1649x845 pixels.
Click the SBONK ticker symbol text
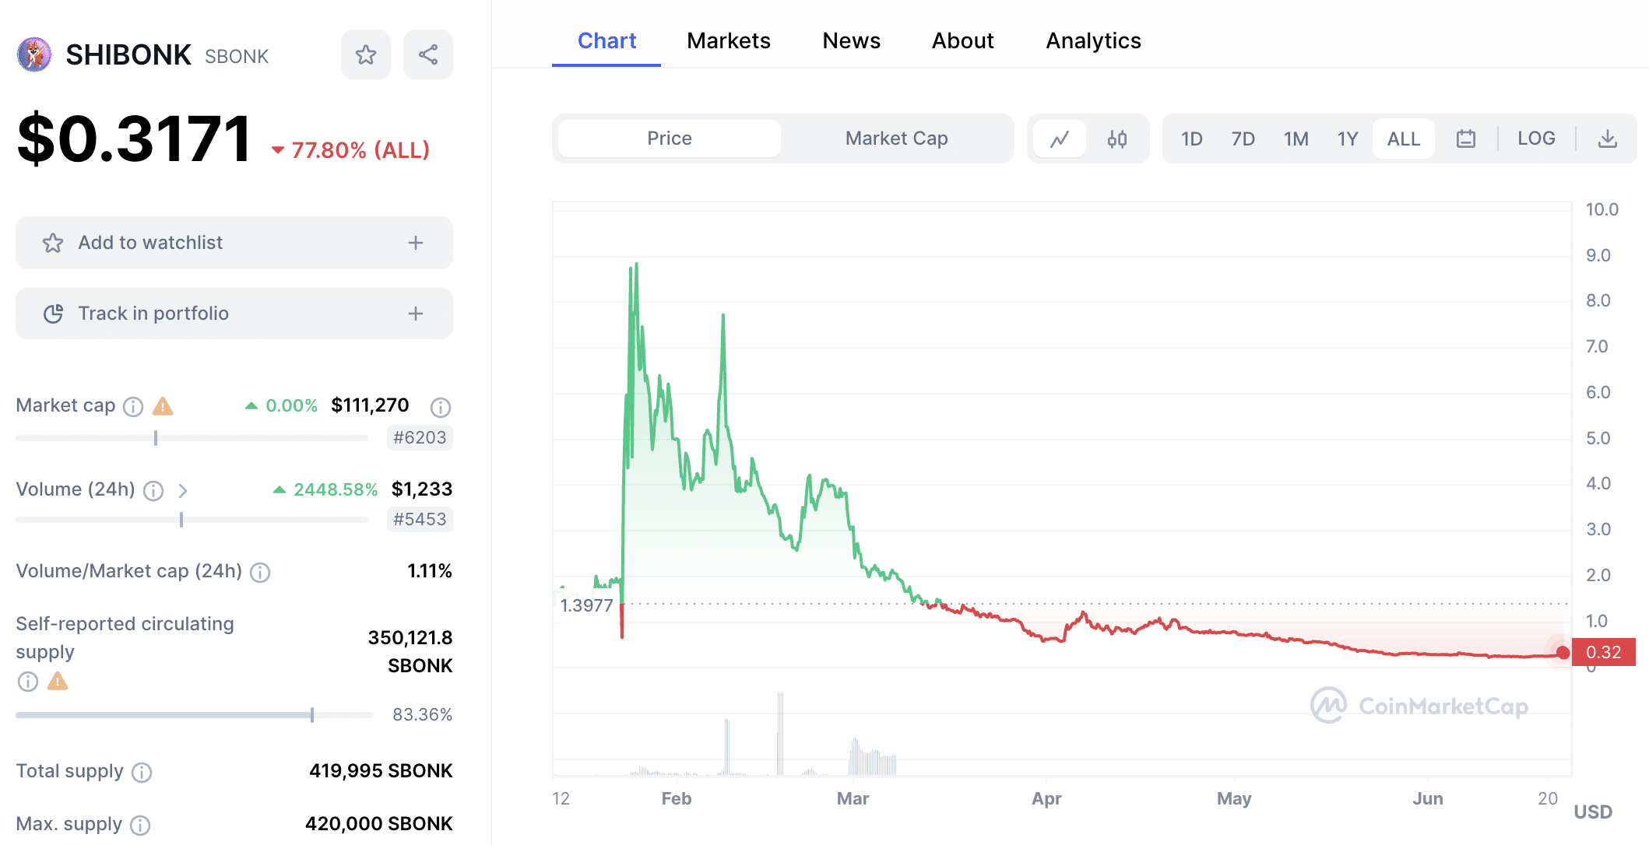pyautogui.click(x=237, y=57)
